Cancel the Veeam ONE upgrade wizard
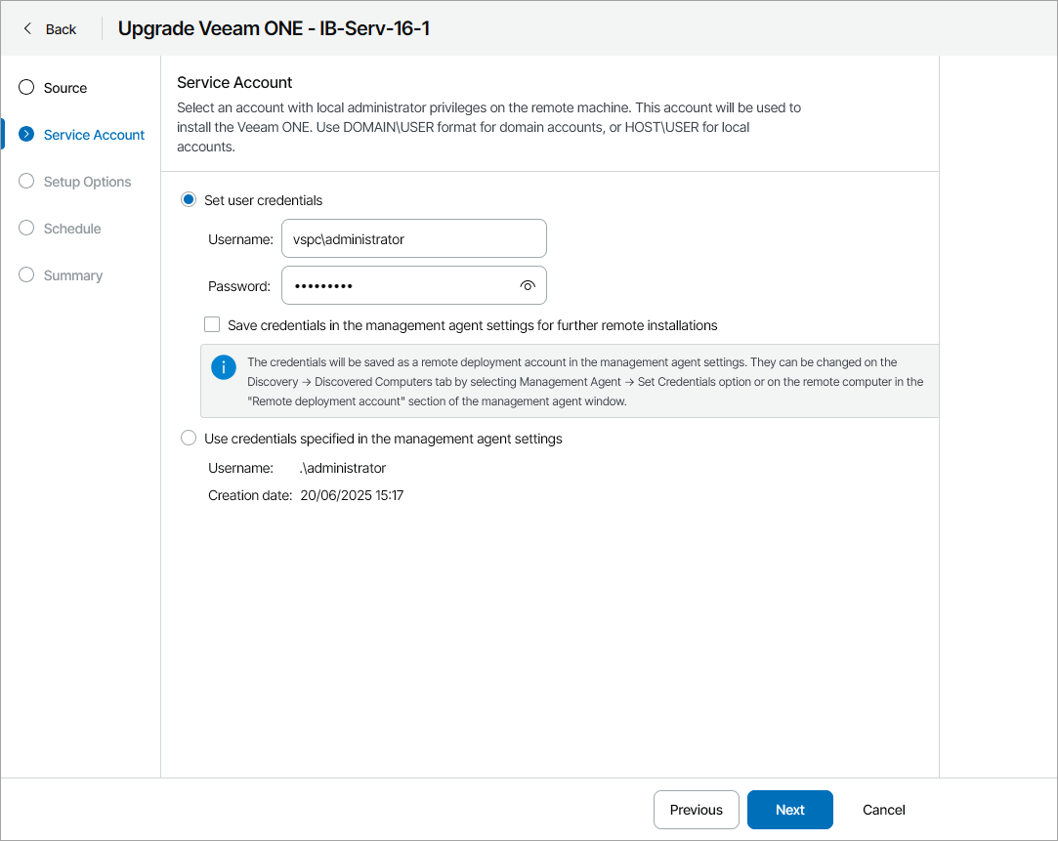 [882, 809]
